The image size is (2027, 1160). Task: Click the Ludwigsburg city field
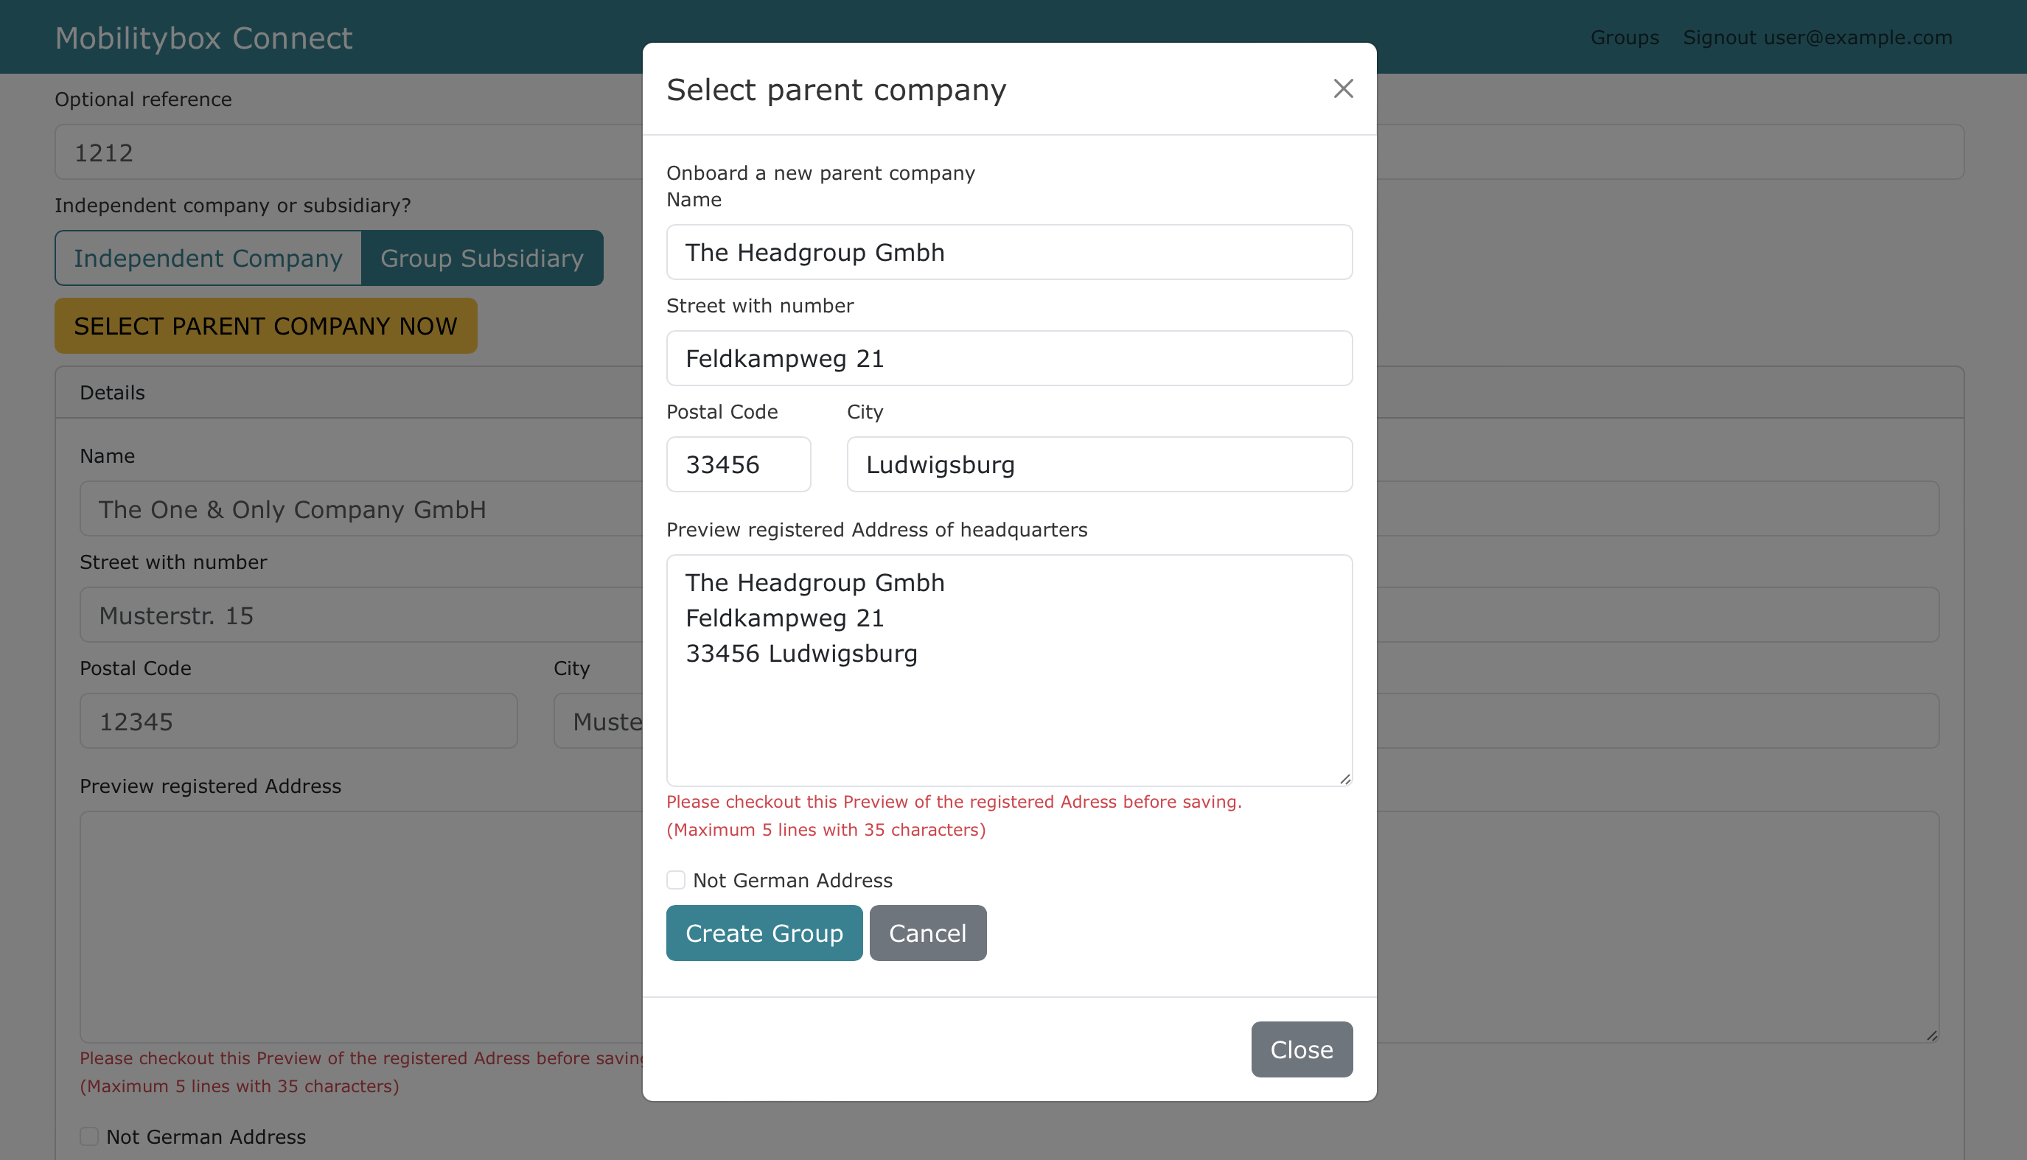(1100, 464)
